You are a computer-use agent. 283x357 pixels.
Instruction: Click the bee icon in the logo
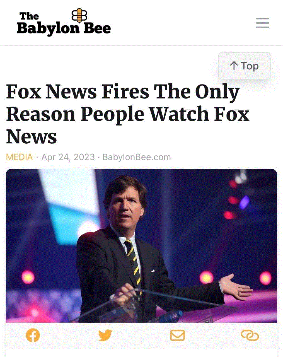coord(79,15)
